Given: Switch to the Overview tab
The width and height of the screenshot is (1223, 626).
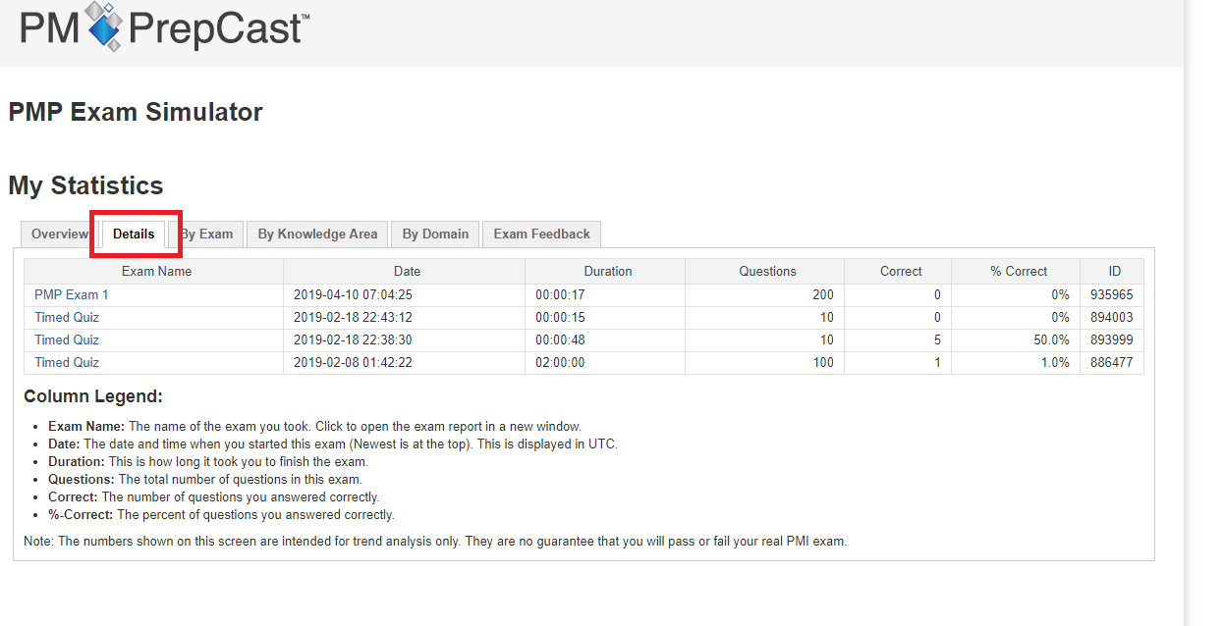Looking at the screenshot, I should (59, 235).
